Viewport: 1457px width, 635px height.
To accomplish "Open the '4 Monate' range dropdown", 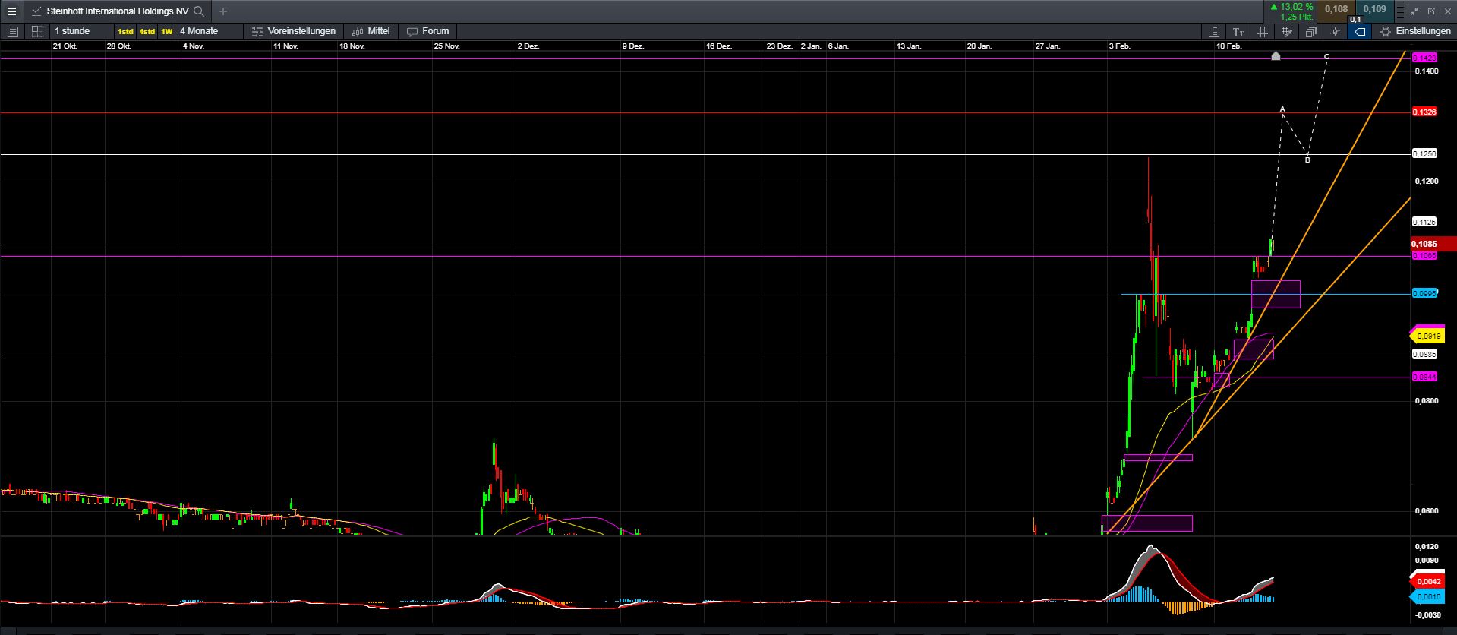I will pos(199,31).
